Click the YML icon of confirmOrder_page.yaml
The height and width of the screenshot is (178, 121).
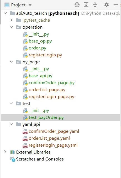coord(25,131)
